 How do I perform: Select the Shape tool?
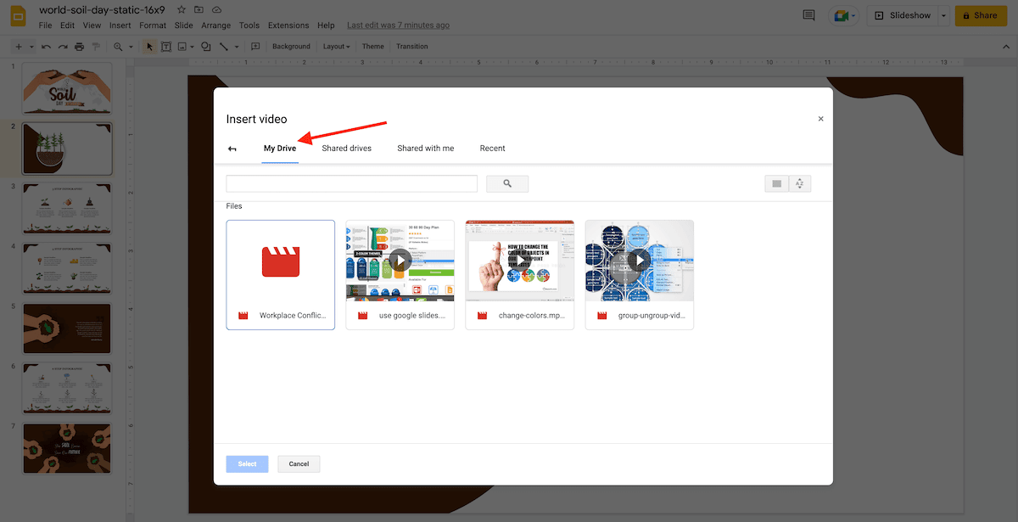click(x=206, y=47)
